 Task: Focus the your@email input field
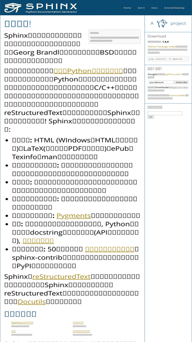click(161, 82)
